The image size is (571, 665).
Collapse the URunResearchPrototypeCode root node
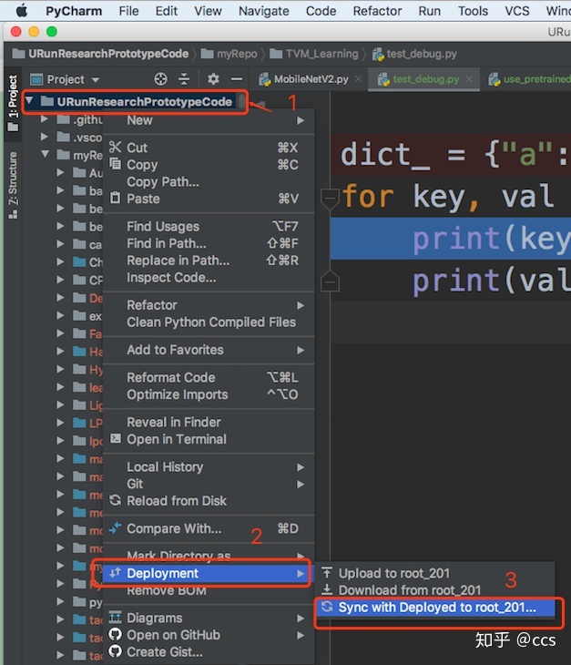point(29,100)
